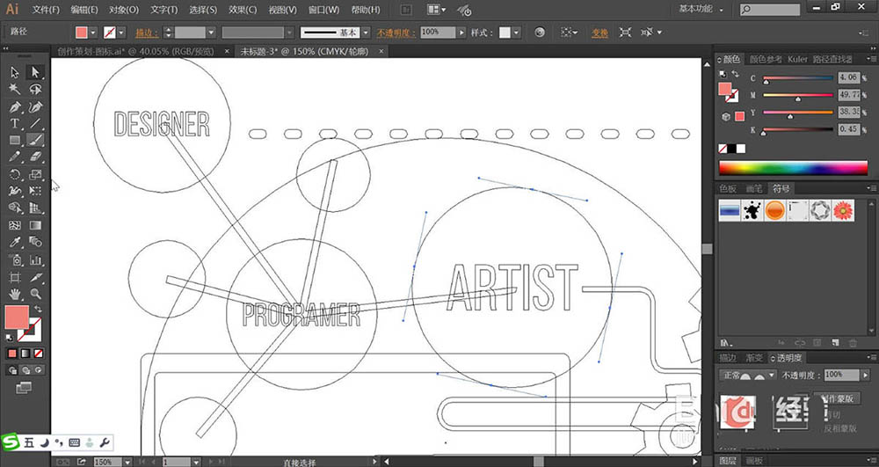The width and height of the screenshot is (879, 467).
Task: Select the Scale tool
Action: click(35, 174)
